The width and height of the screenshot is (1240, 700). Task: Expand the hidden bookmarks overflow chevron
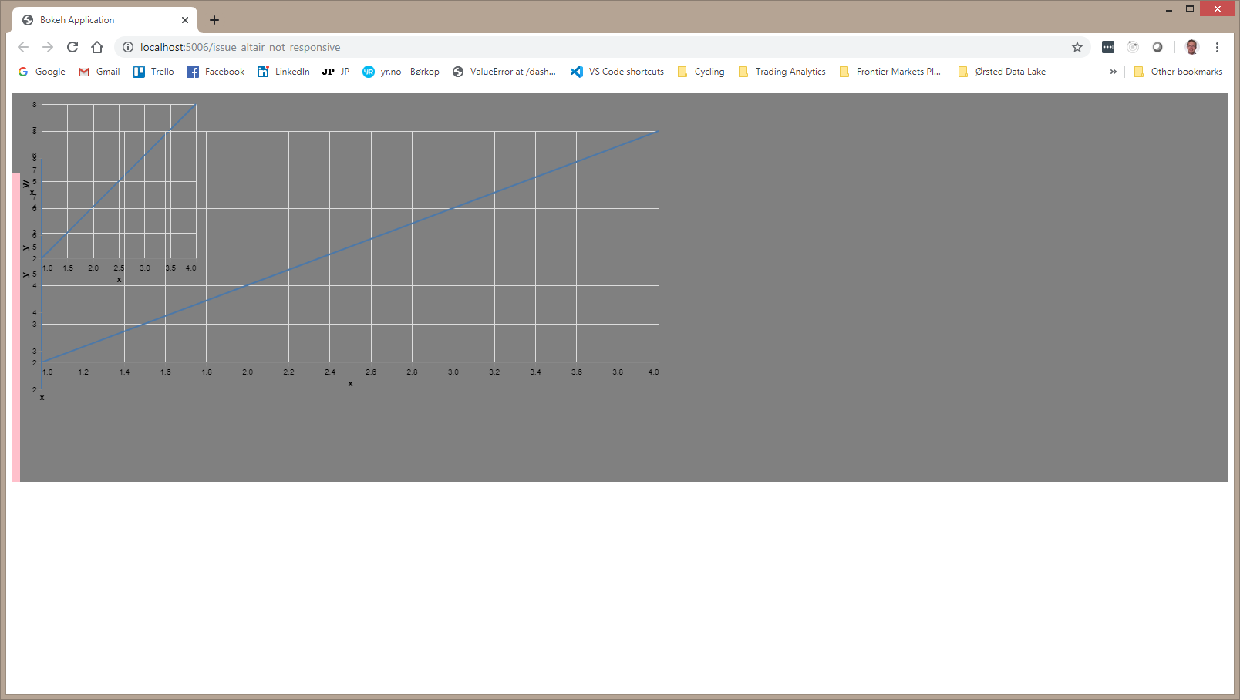1113,72
